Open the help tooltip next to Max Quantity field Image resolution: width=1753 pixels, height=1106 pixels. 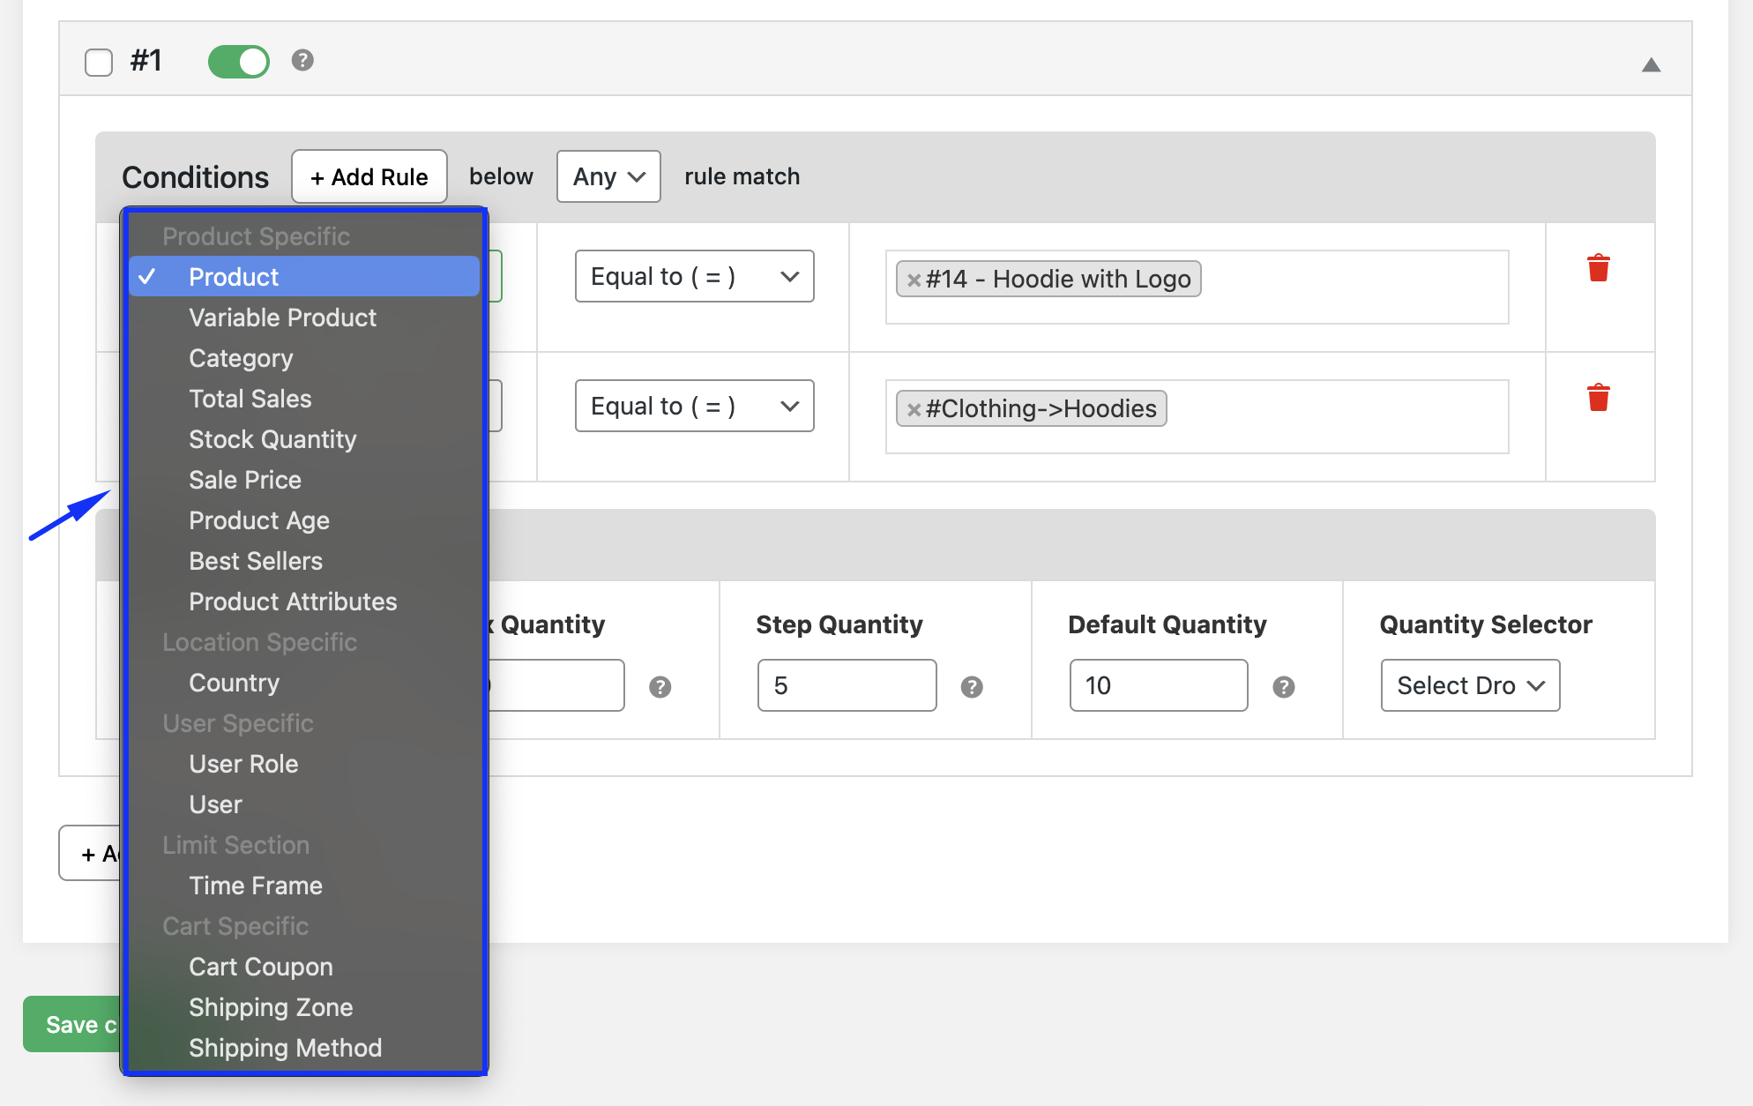click(660, 687)
